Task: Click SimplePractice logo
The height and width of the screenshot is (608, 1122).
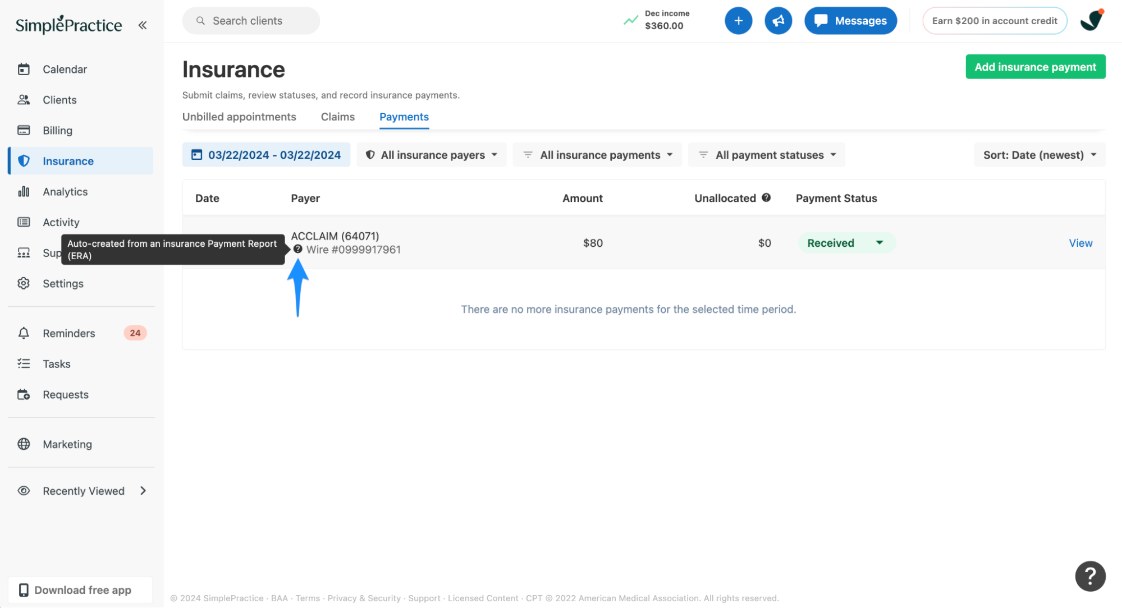Action: (x=68, y=25)
